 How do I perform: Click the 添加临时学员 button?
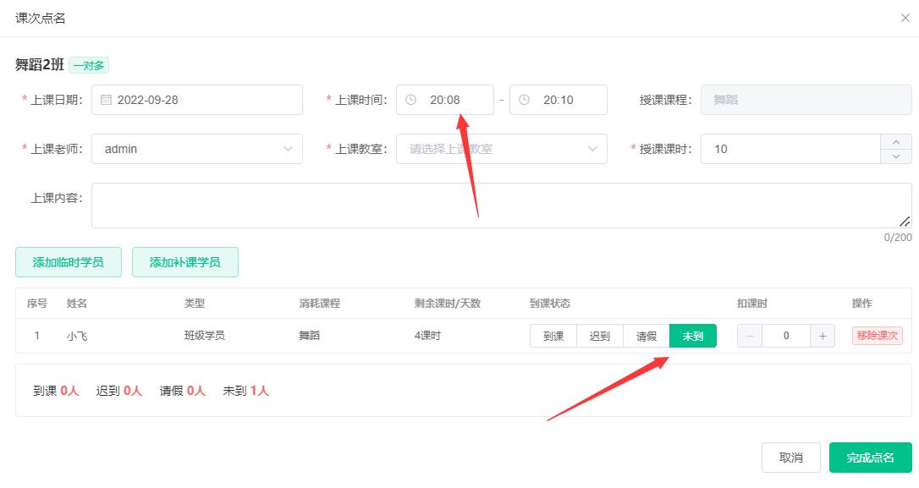pos(68,262)
